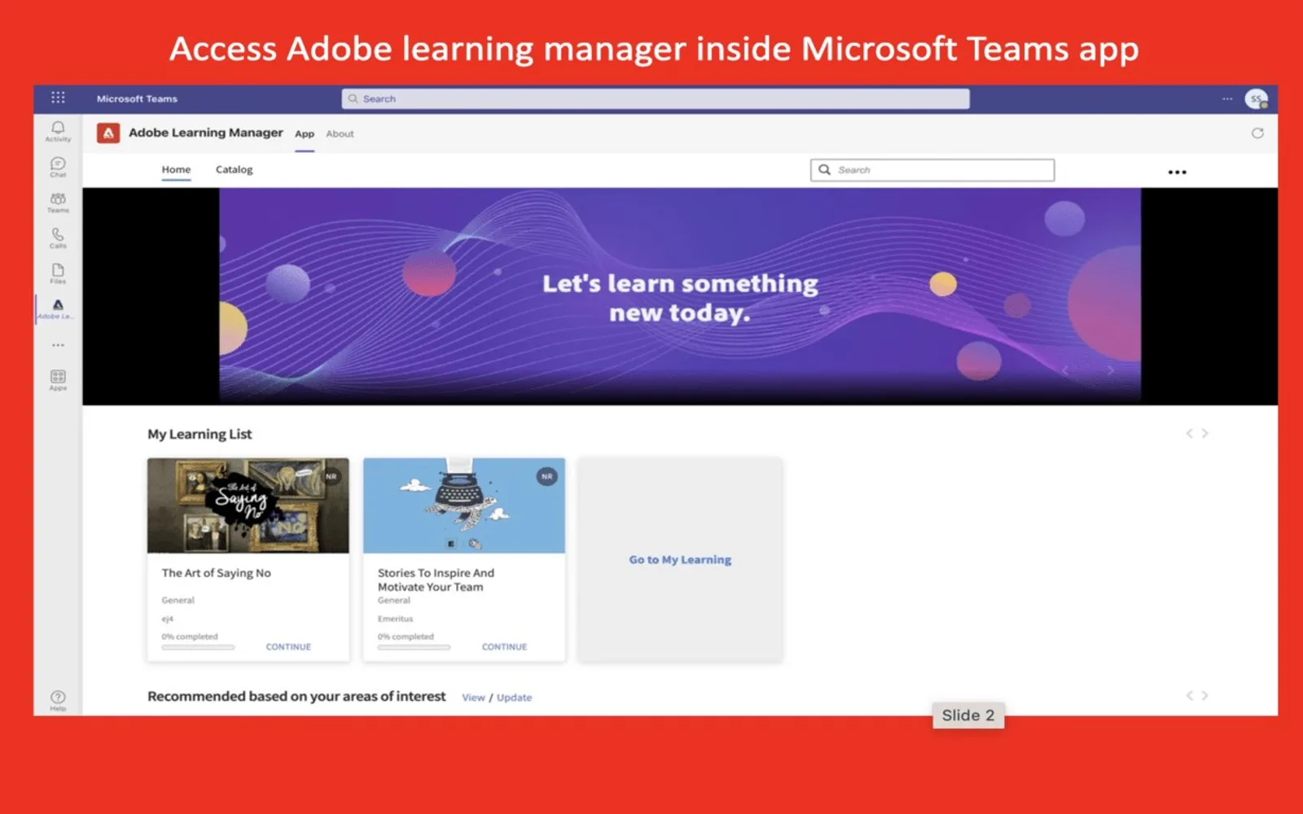Open Go to My Learning link
This screenshot has height=814, width=1303.
pyautogui.click(x=680, y=559)
